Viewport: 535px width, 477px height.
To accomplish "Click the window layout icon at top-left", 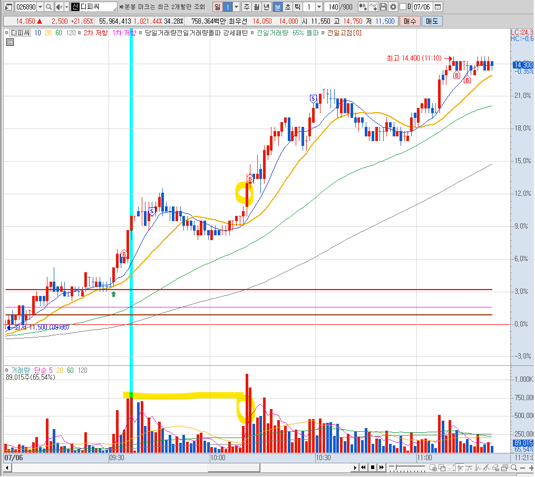I will pos(8,6).
